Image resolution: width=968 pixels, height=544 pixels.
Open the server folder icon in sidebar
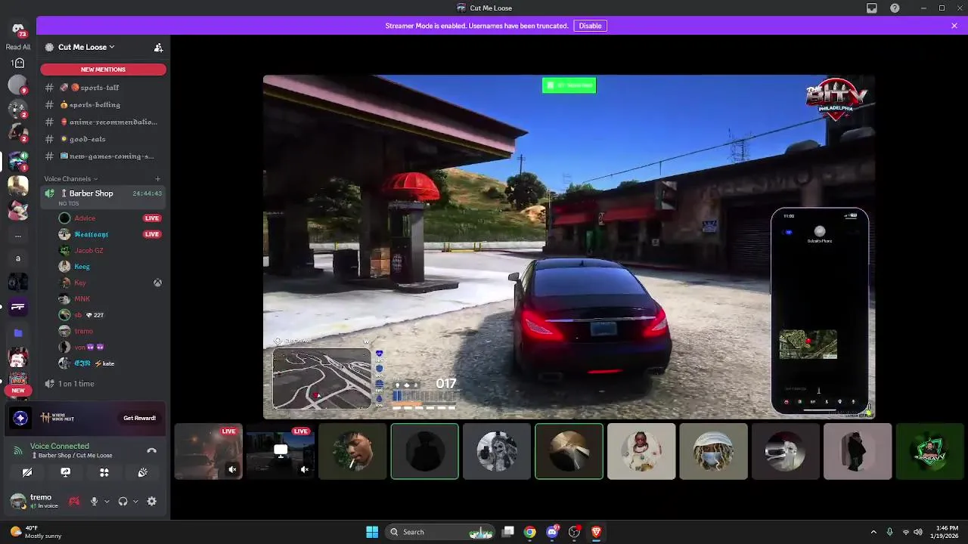pos(18,332)
